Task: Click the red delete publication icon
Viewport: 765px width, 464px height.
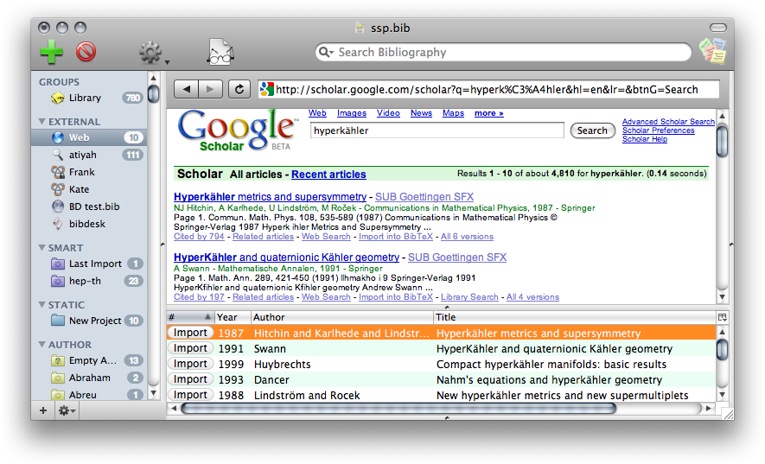Action: [x=86, y=52]
